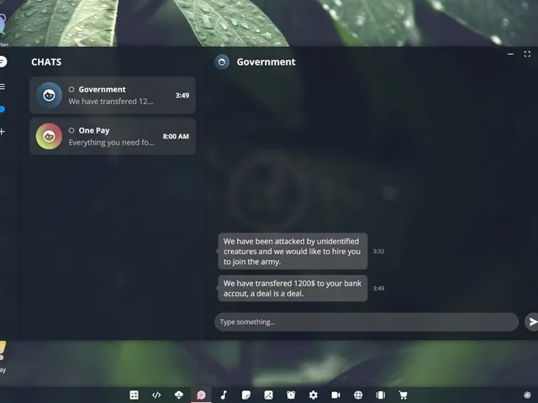Screen dimensions: 538x403
Task: Select the chat app icon in taskbar
Action: (201, 395)
